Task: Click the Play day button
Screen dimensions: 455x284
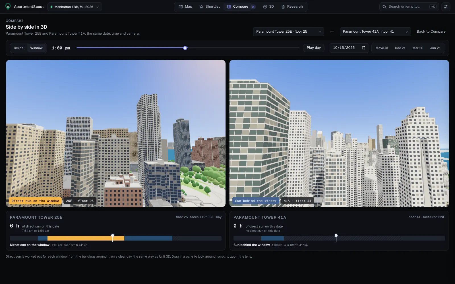Action: [314, 48]
